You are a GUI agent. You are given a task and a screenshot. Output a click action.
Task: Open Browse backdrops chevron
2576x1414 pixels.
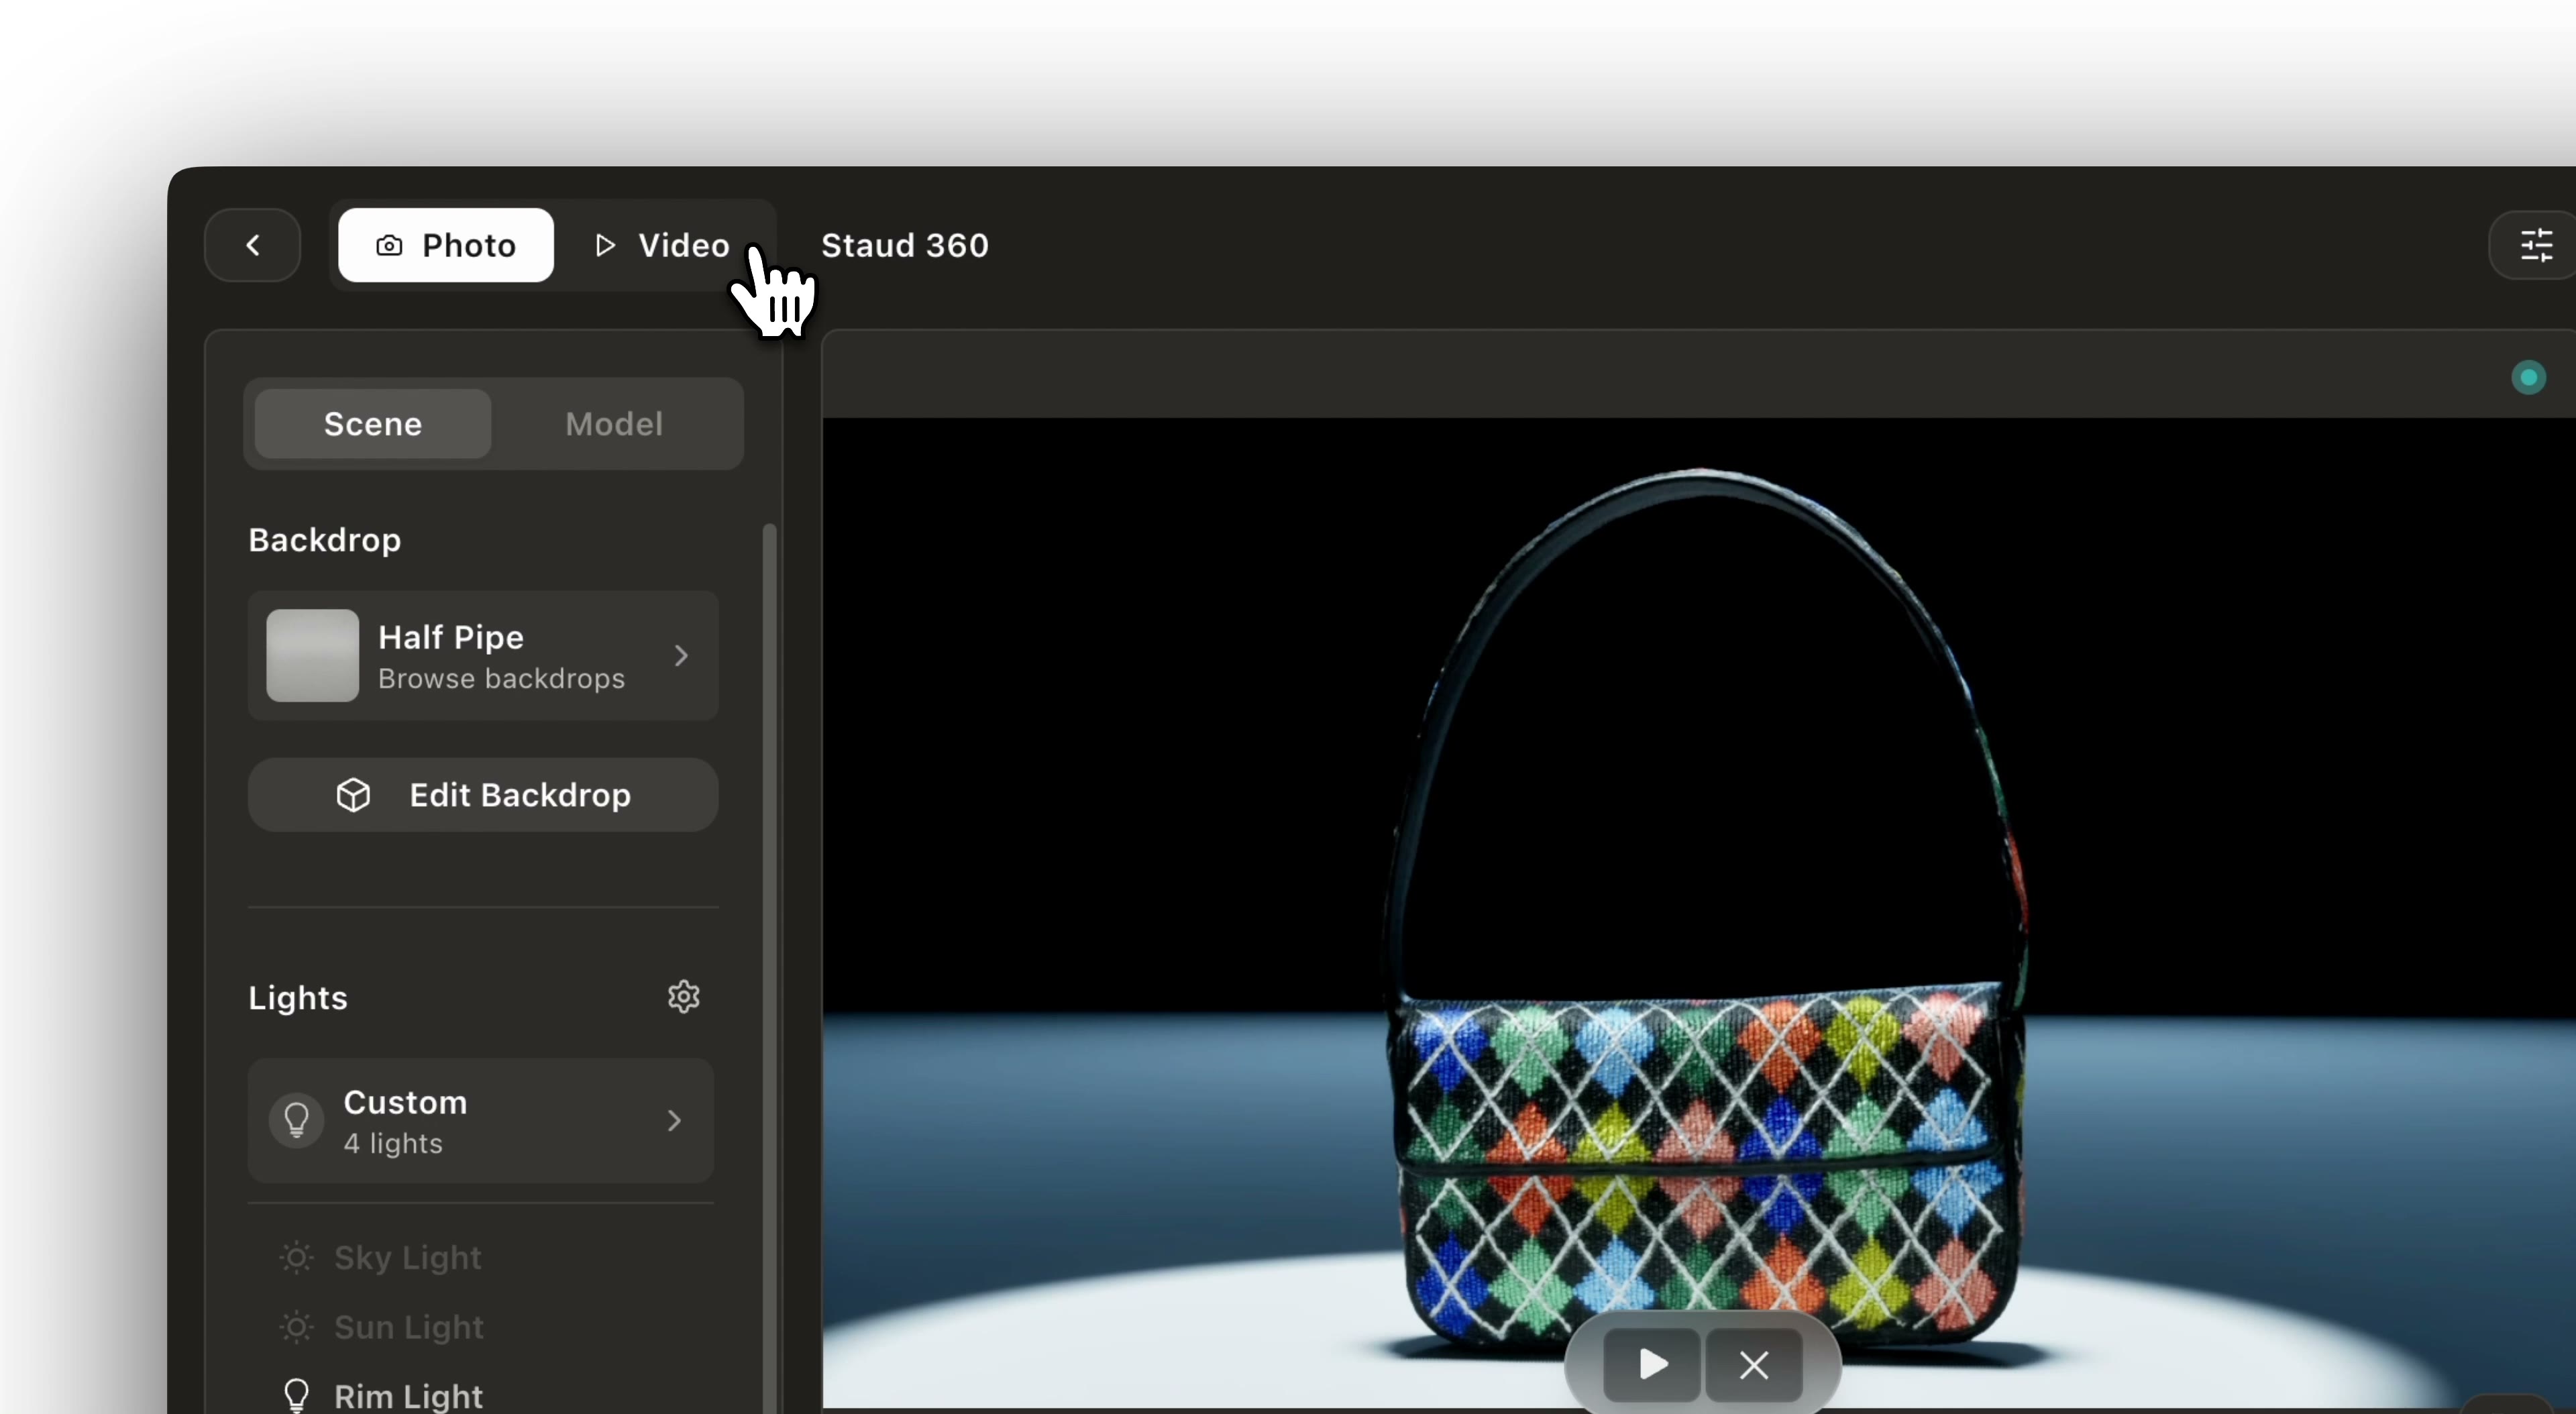click(x=681, y=656)
